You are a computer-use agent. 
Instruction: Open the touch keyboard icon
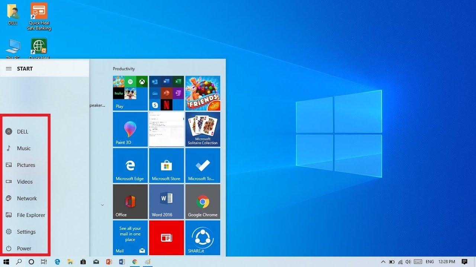pyautogui.click(x=418, y=262)
